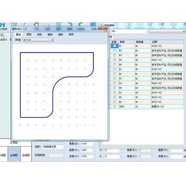Click the dashed selection frame icon
Image resolution: width=186 pixels, height=186 pixels.
pyautogui.click(x=47, y=25)
